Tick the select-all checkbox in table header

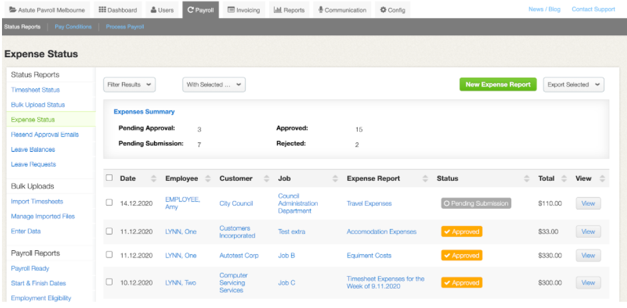point(109,178)
